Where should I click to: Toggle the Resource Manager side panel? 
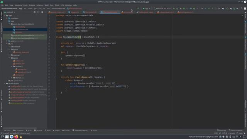click(x=2, y=45)
